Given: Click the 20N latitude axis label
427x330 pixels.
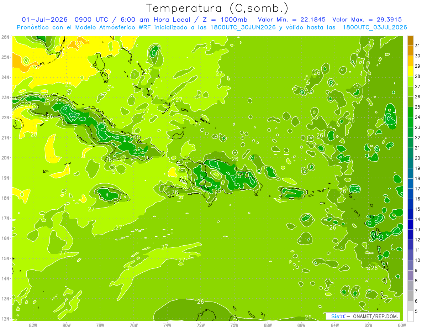Looking at the screenshot, I should click(5, 158).
